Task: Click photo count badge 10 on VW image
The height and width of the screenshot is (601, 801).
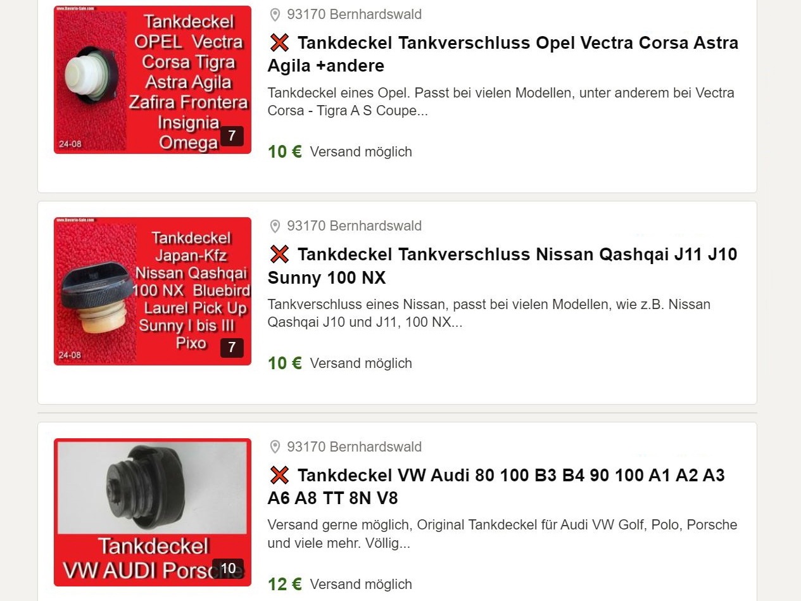Action: tap(228, 569)
